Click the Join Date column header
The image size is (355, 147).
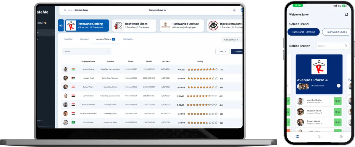pos(166,62)
